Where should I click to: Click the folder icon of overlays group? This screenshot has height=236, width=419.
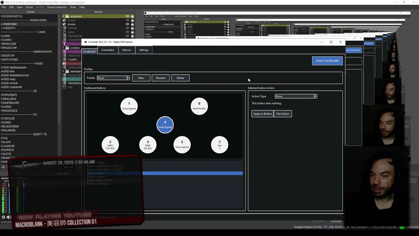click(67, 48)
